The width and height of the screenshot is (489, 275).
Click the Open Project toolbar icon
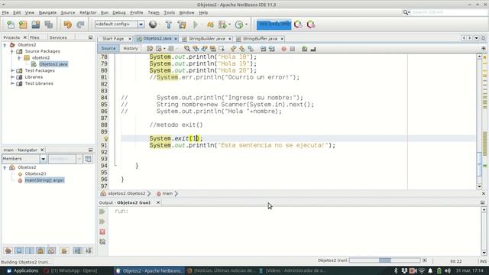coord(36,24)
